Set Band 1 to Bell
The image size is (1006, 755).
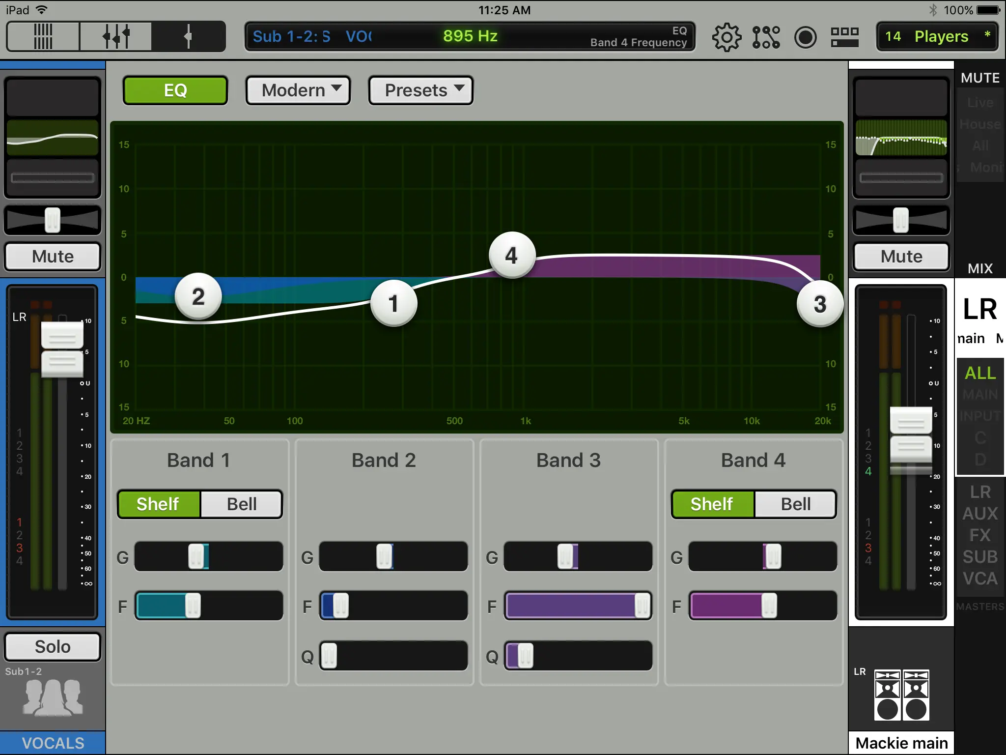tap(241, 504)
